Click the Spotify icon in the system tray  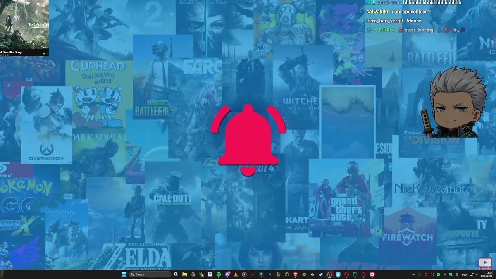coord(438,274)
